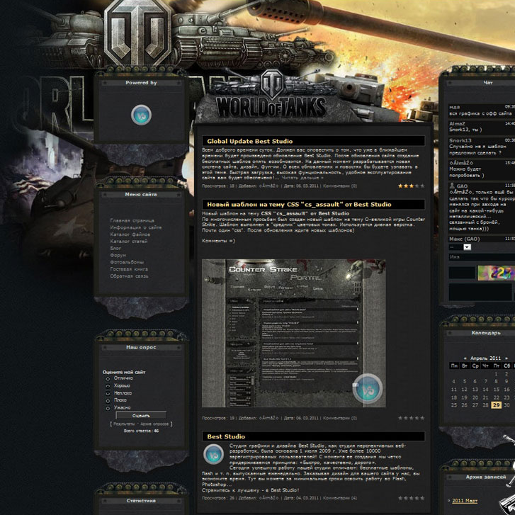Click the chat message text area
515x515 pixels.
pyautogui.click(x=480, y=292)
